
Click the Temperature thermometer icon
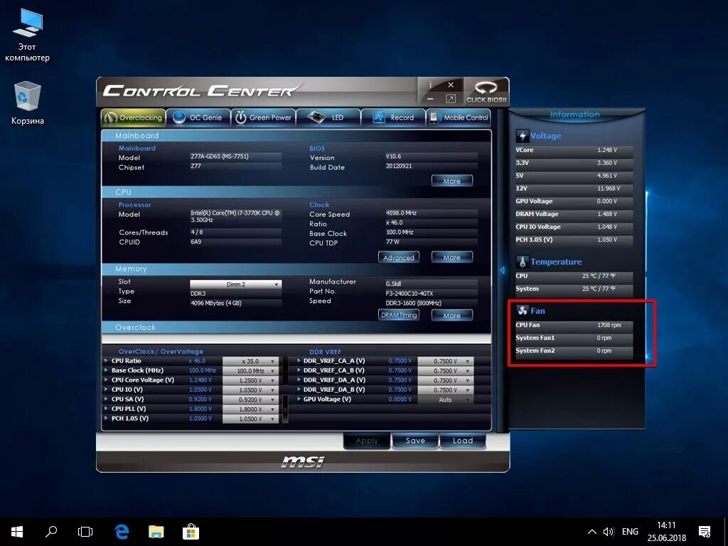[x=523, y=262]
